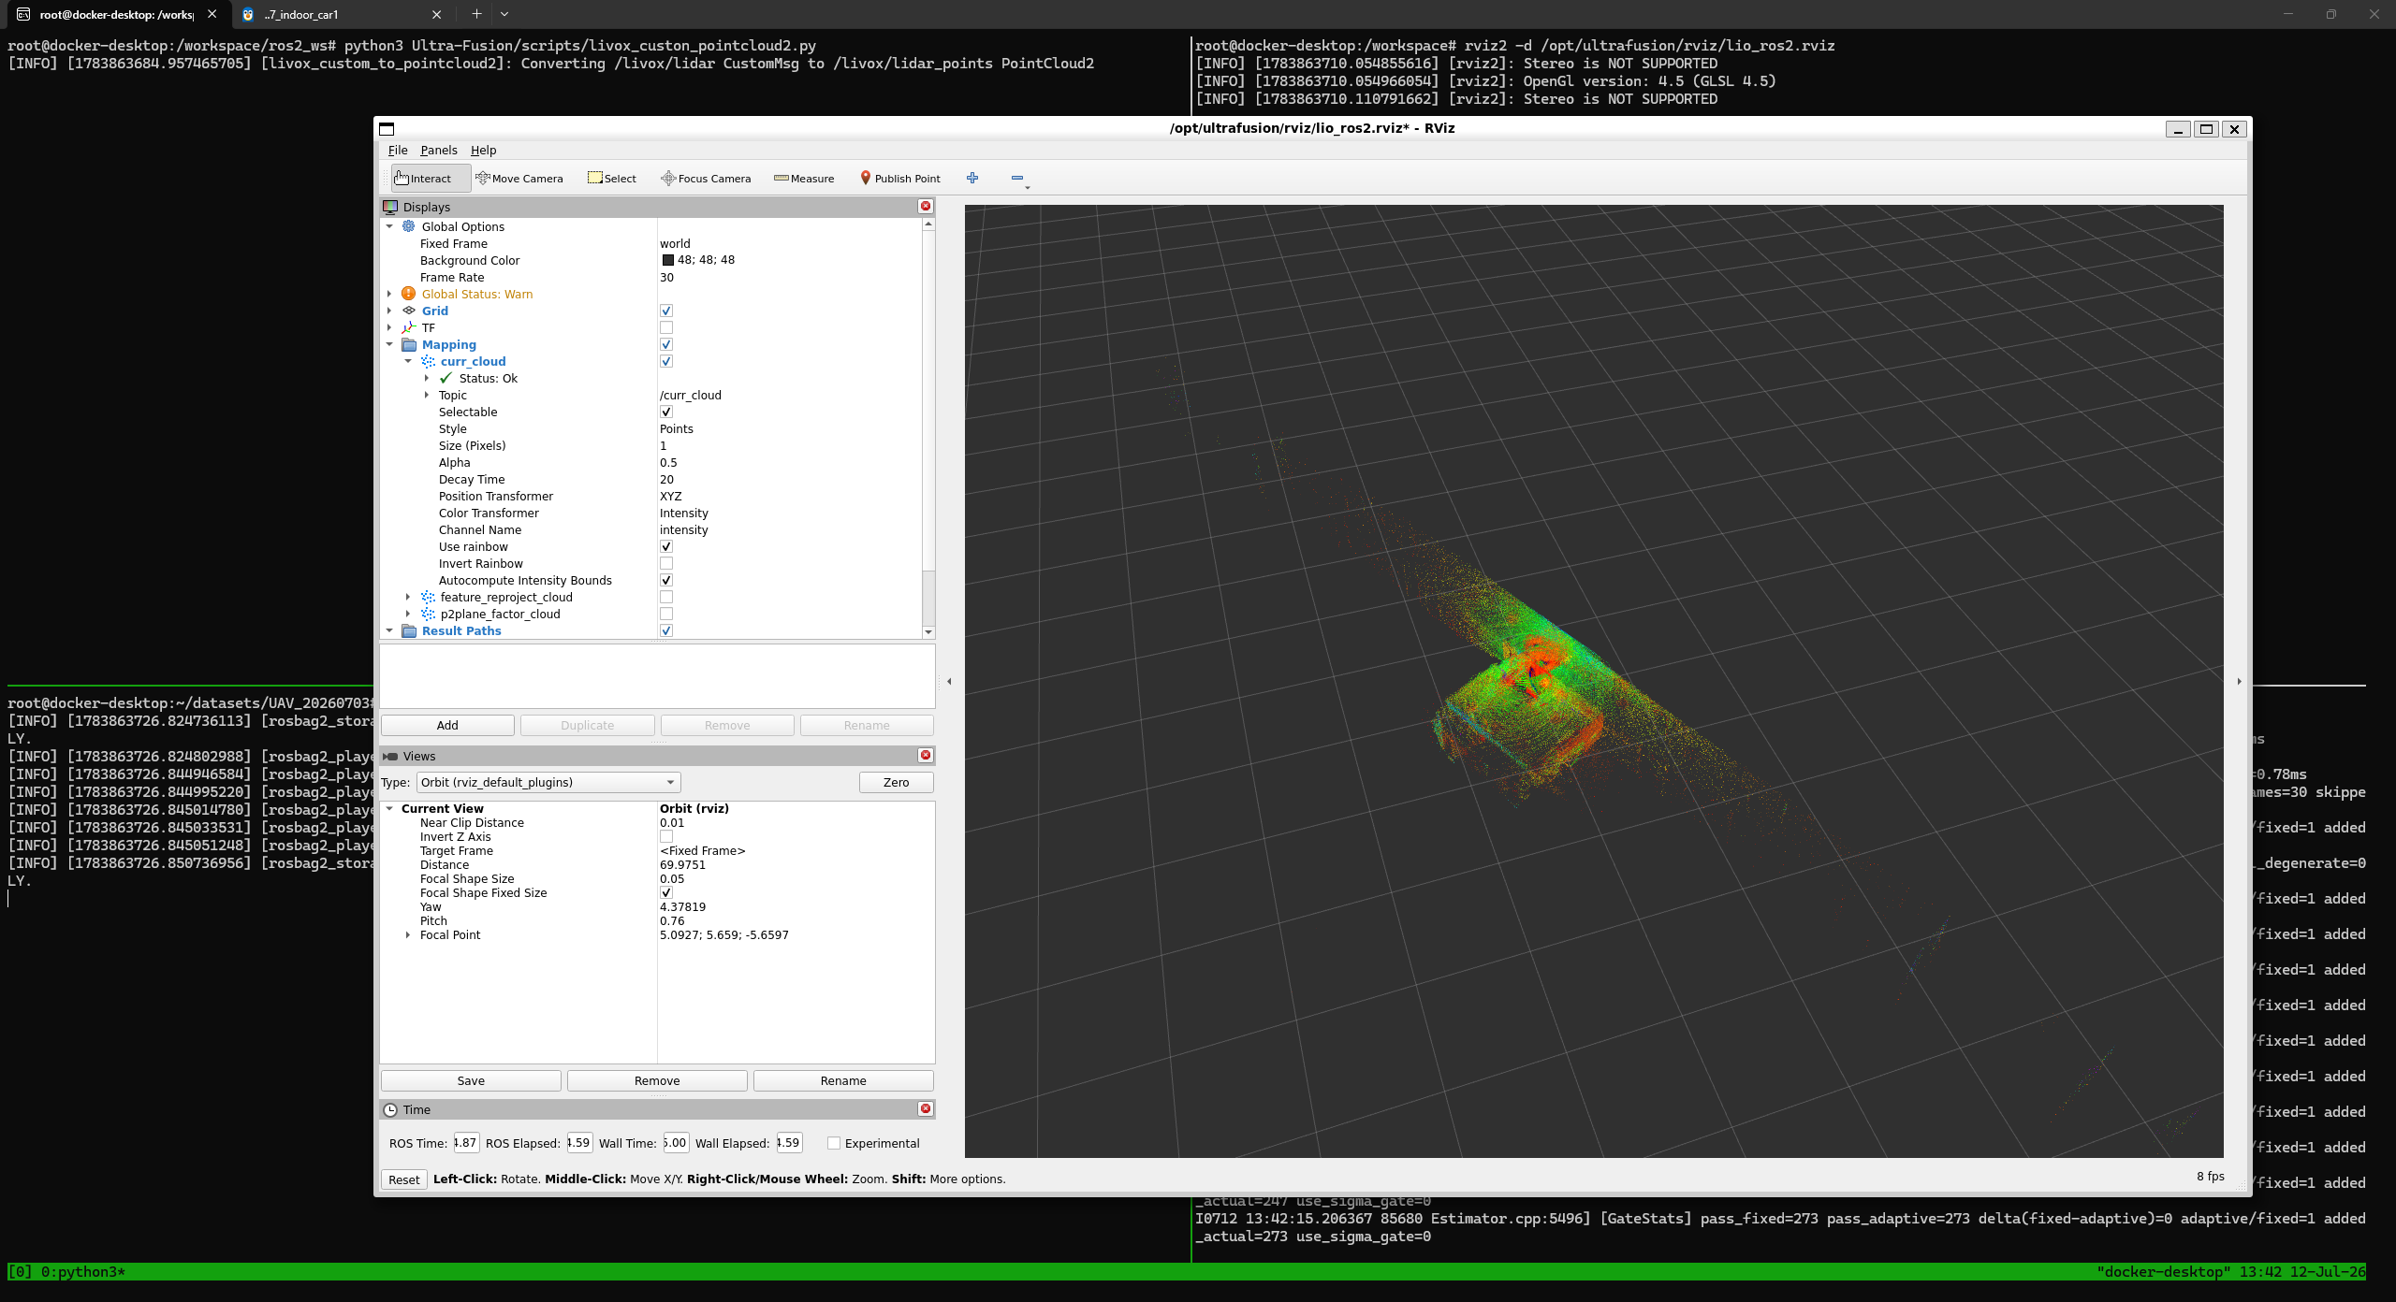Toggle the Use rainbow checkbox
The width and height of the screenshot is (2396, 1302).
coord(666,546)
